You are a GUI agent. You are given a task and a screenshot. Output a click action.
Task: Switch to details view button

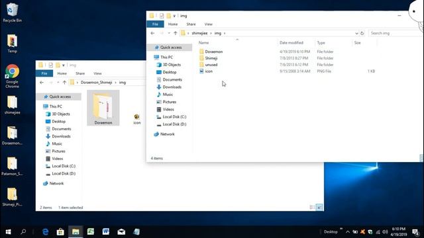(312, 207)
